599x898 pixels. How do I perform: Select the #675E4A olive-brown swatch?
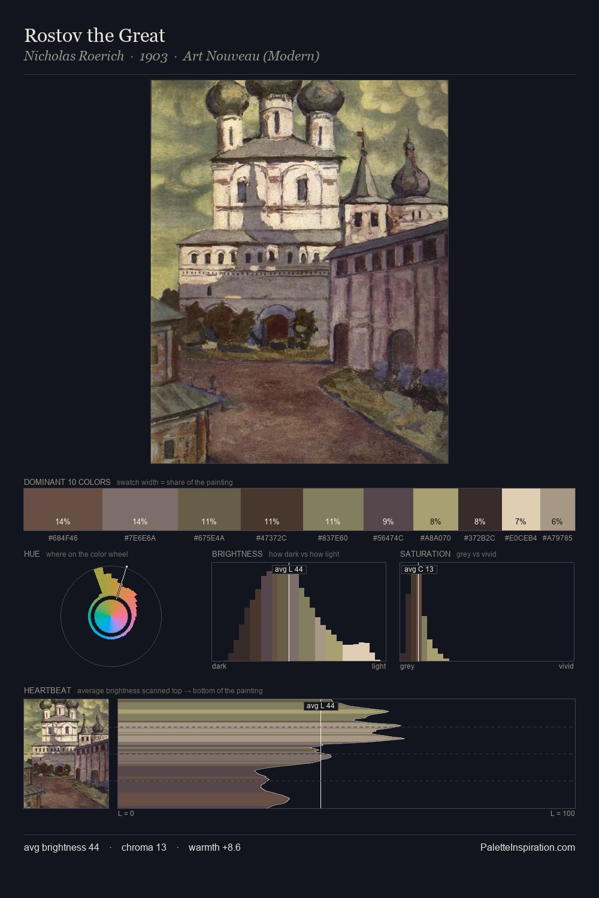[209, 509]
